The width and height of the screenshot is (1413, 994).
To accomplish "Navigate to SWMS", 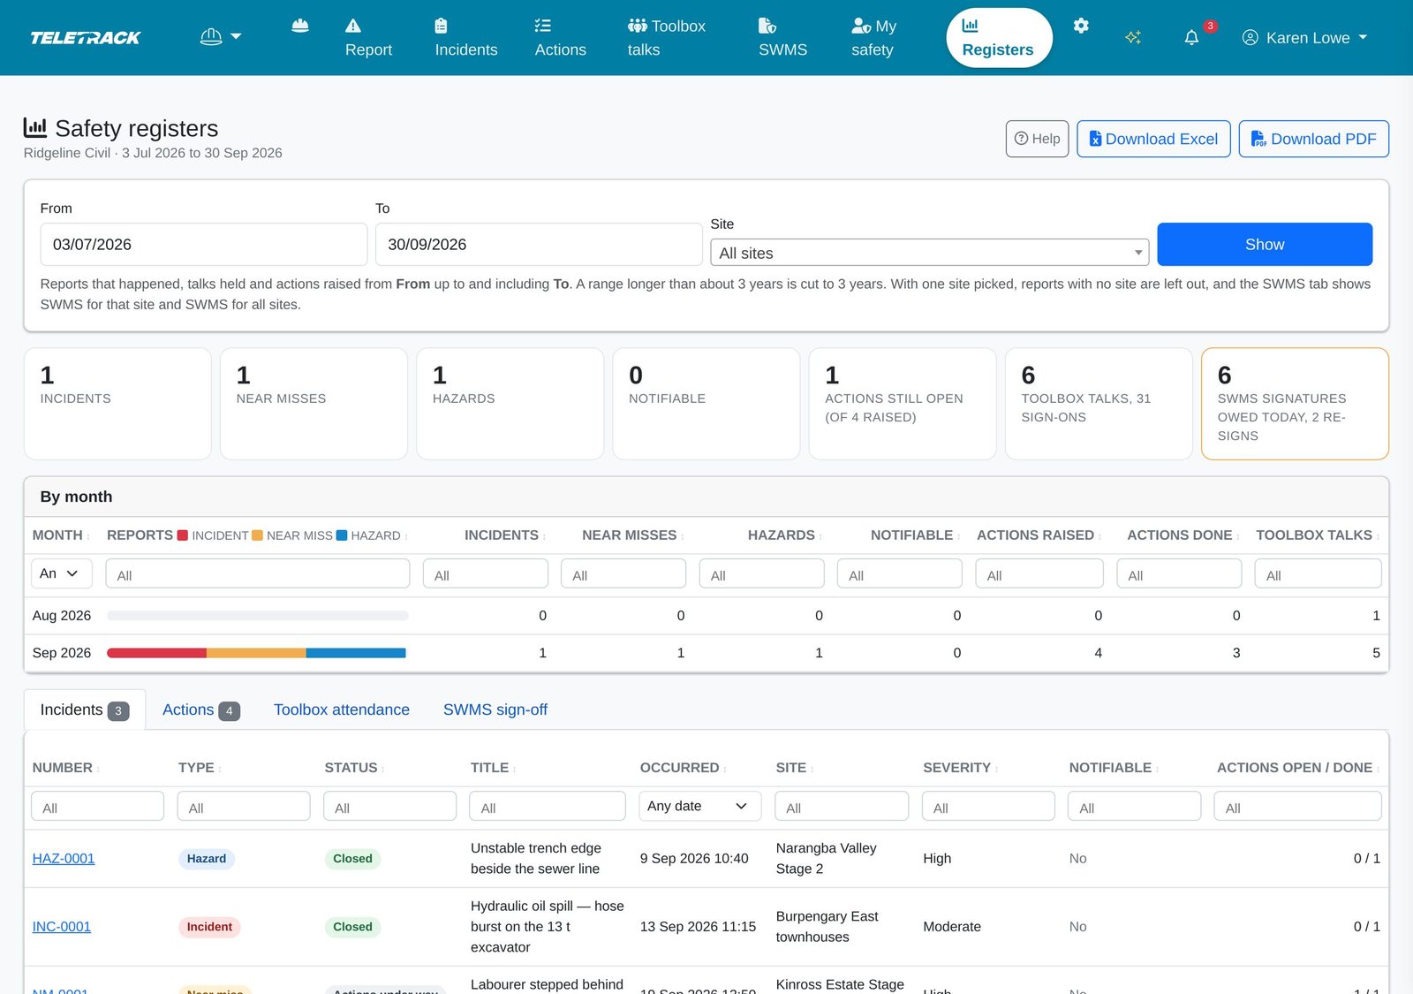I will (783, 38).
